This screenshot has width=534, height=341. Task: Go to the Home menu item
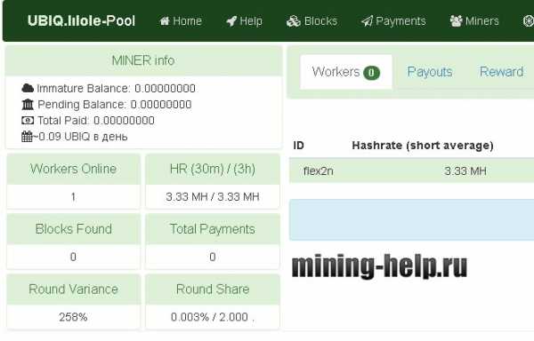[181, 21]
